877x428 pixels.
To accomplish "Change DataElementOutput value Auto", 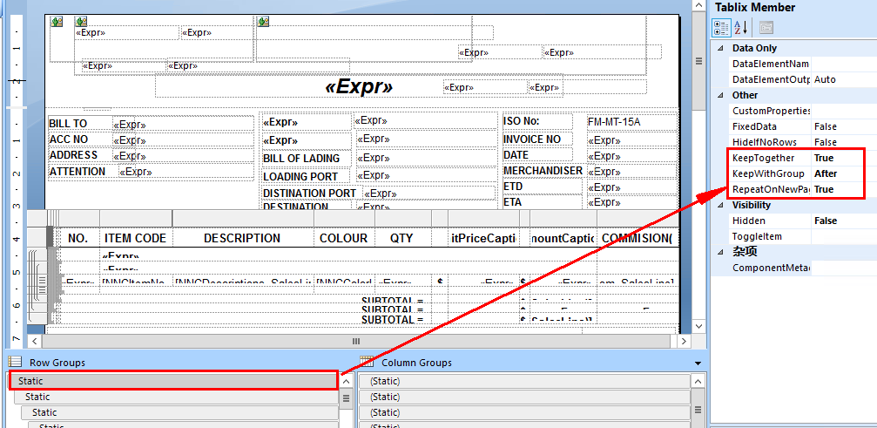I will pos(843,79).
